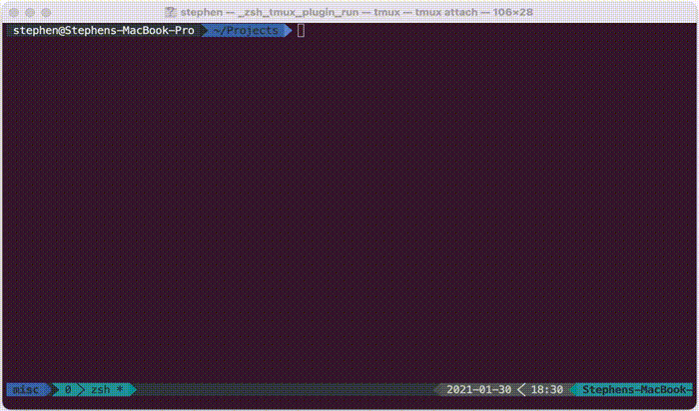The image size is (699, 411).
Task: Click the Stephens-MacBook hostname in status bar
Action: [x=637, y=390]
